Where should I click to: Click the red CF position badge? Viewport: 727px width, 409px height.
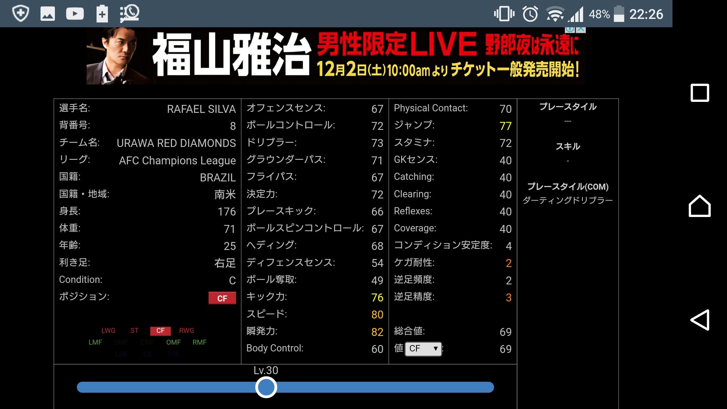222,298
